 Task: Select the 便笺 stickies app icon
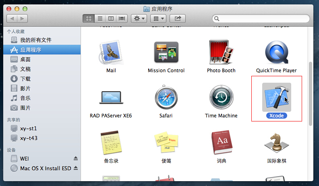point(166,142)
